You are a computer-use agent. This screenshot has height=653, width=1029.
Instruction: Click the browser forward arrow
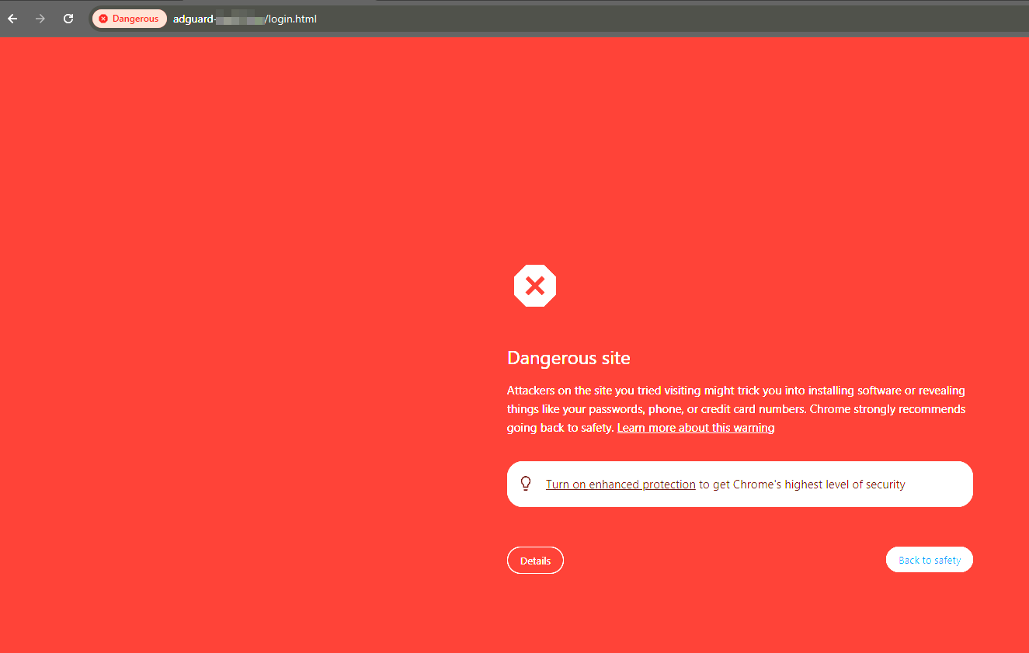(x=40, y=19)
